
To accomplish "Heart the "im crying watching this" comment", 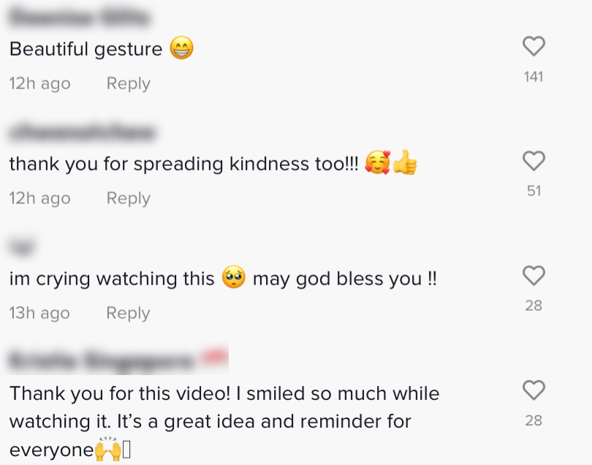I will [x=534, y=276].
